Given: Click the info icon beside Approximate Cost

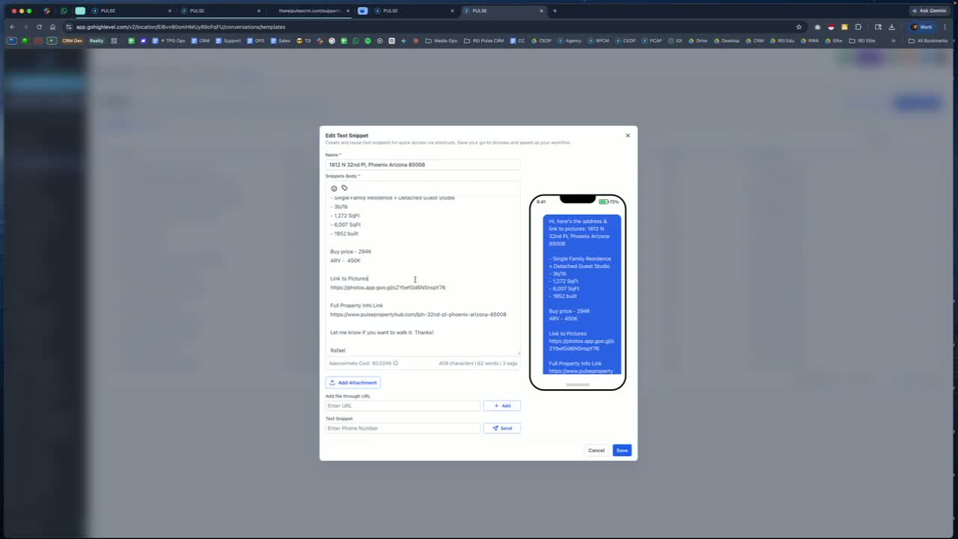Looking at the screenshot, I should pos(396,363).
